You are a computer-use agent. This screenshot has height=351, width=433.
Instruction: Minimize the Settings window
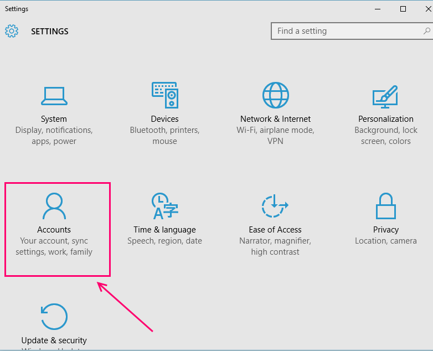click(378, 9)
